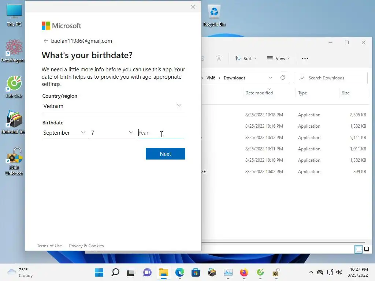Focus the Year input field
375x281 pixels.
[161, 132]
